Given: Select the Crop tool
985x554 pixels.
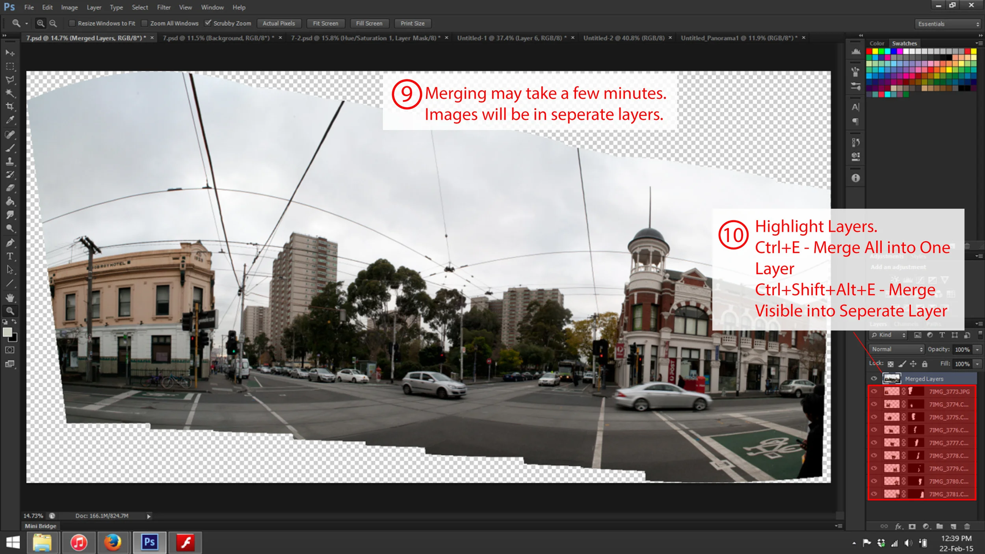Looking at the screenshot, I should 10,106.
